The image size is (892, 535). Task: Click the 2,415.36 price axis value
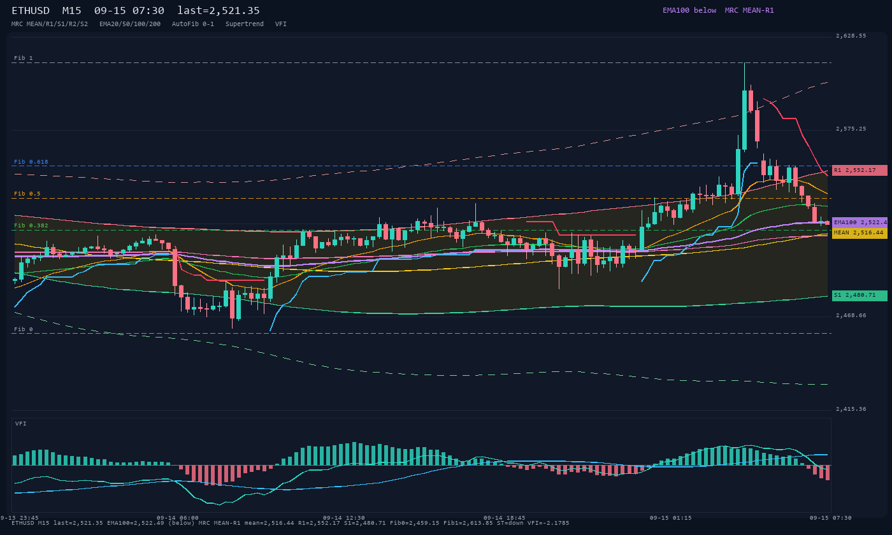pos(851,409)
